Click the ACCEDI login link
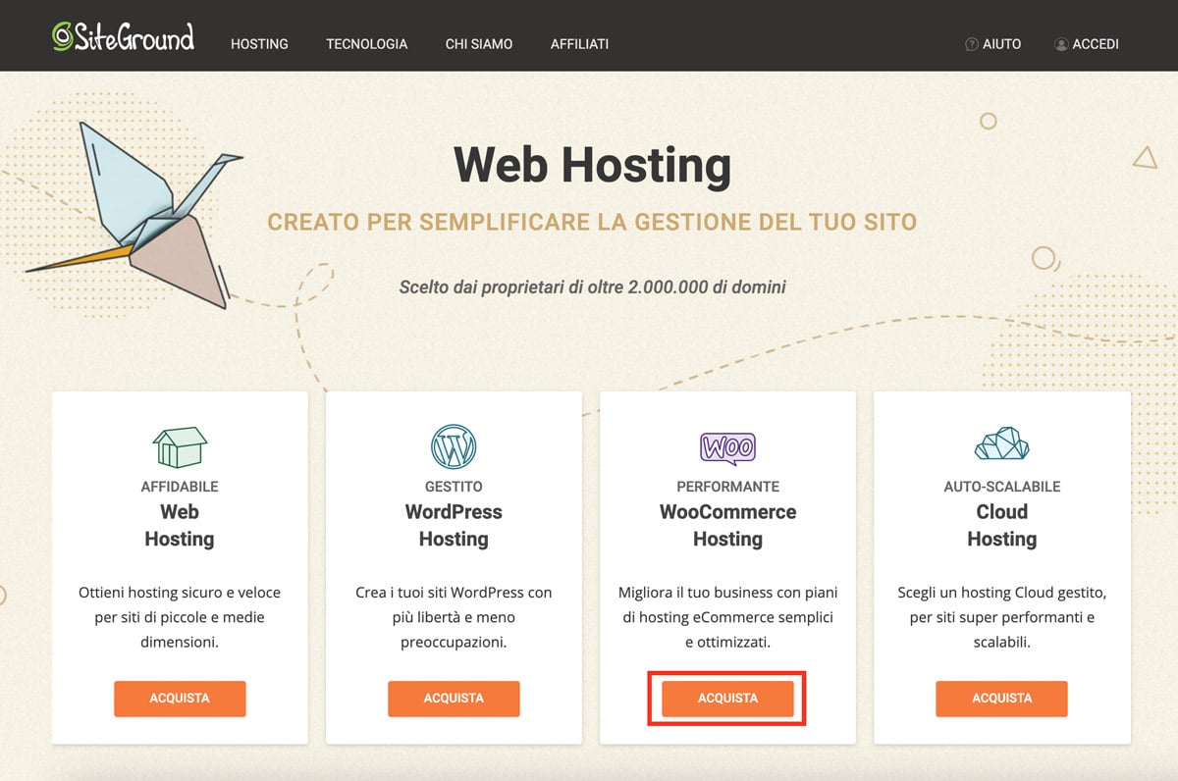This screenshot has height=781, width=1178. tap(1096, 44)
